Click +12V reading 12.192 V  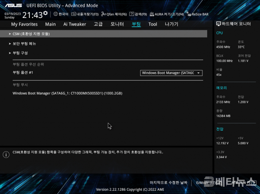point(222,143)
